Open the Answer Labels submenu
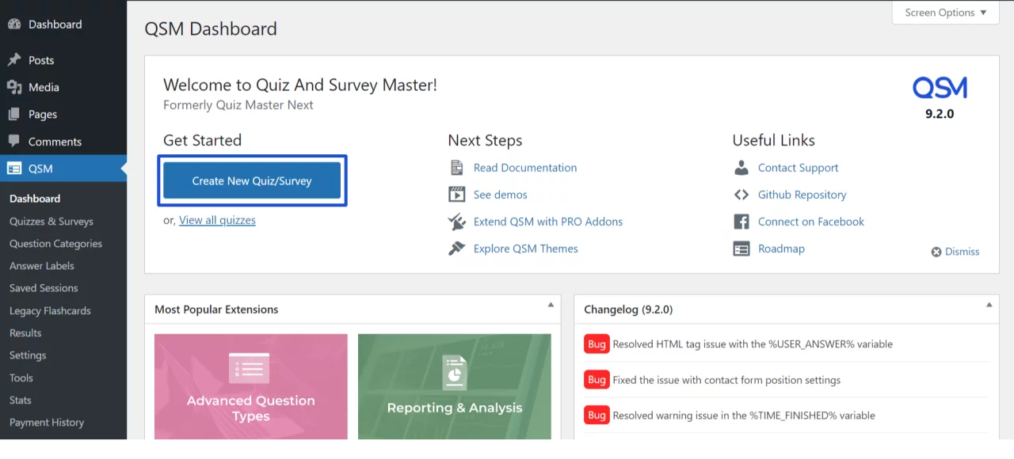 pos(41,266)
